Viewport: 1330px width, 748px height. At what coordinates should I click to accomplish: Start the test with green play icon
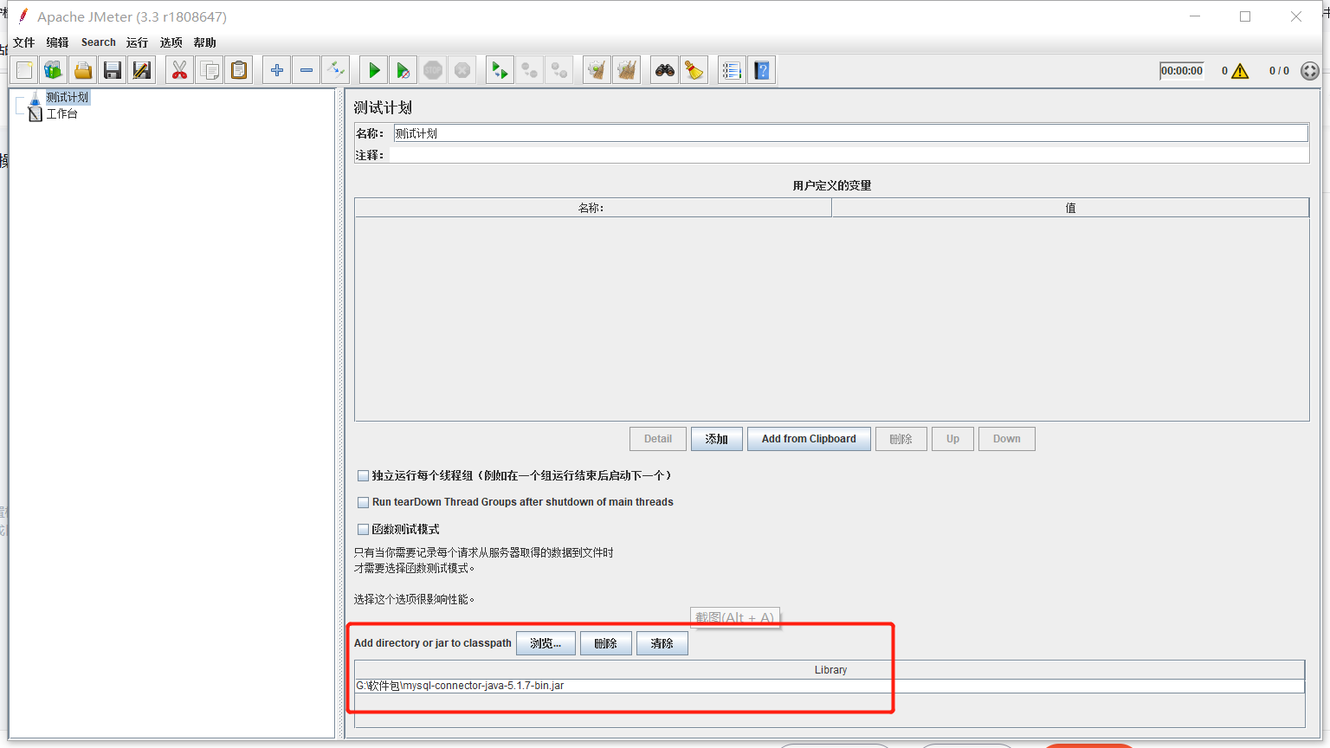coord(374,70)
